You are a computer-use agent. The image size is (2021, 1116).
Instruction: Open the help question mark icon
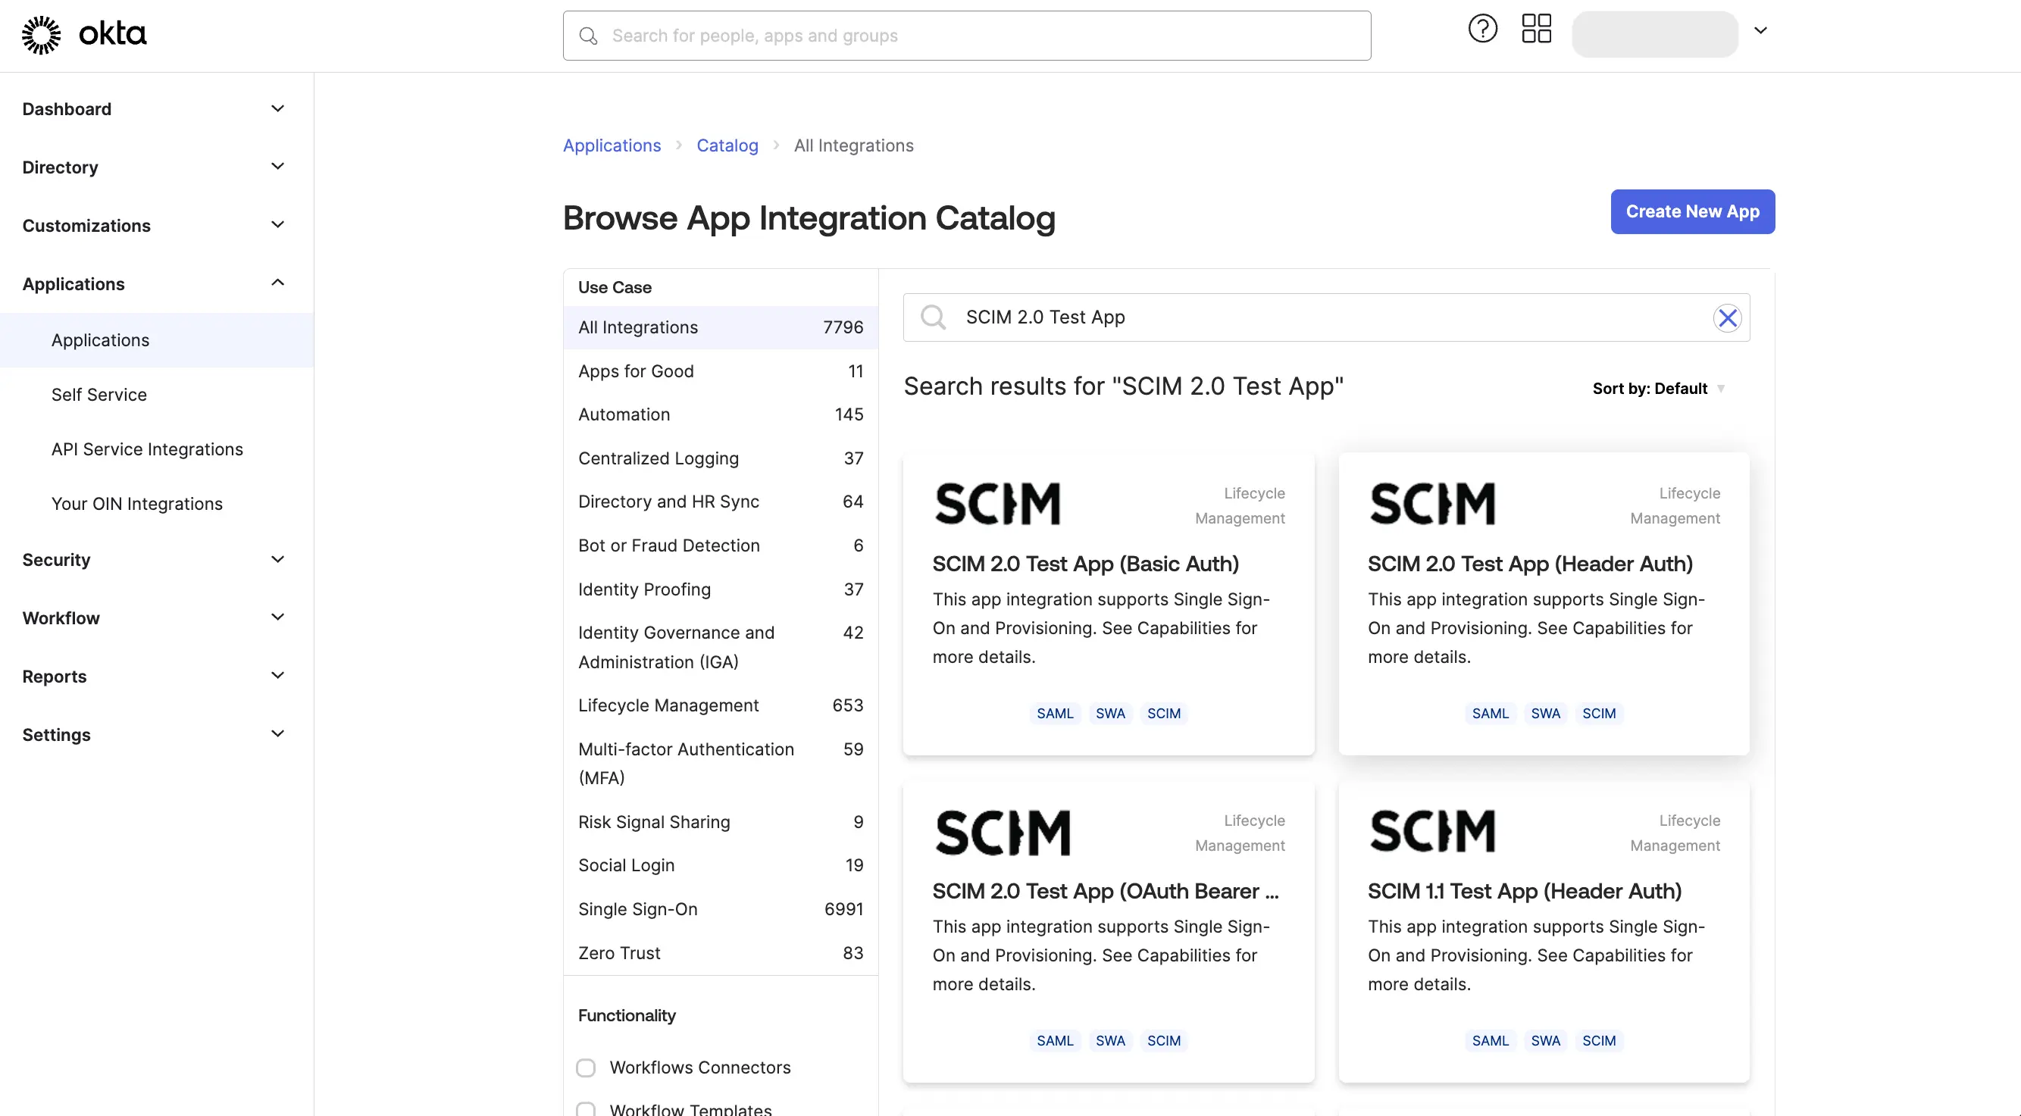pyautogui.click(x=1482, y=28)
